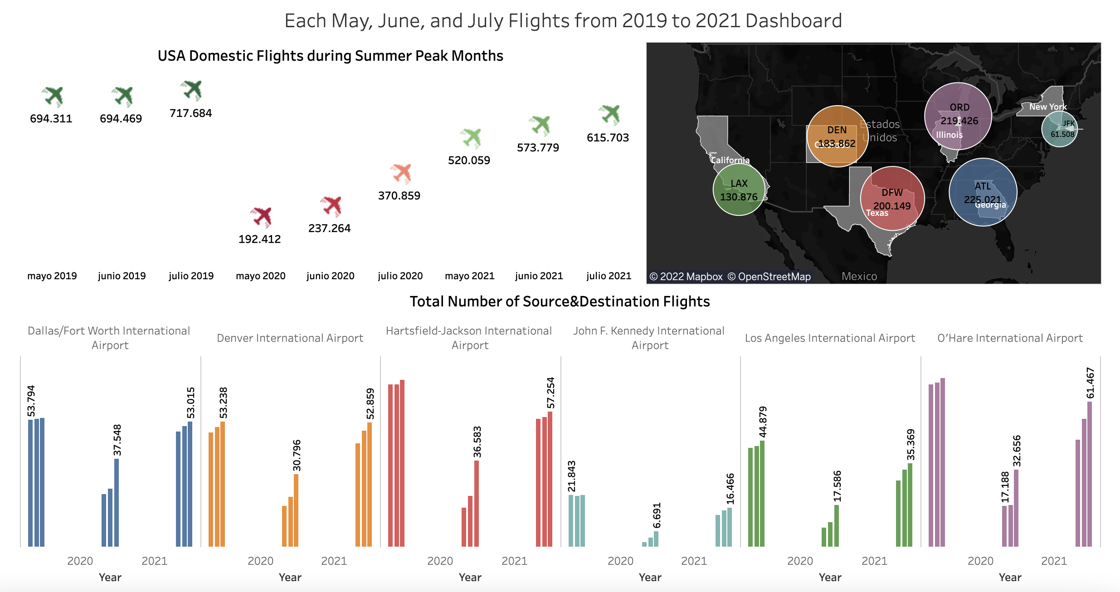Viewport: 1120px width, 592px height.
Task: Click the DEN orange map bubble
Action: tap(837, 136)
